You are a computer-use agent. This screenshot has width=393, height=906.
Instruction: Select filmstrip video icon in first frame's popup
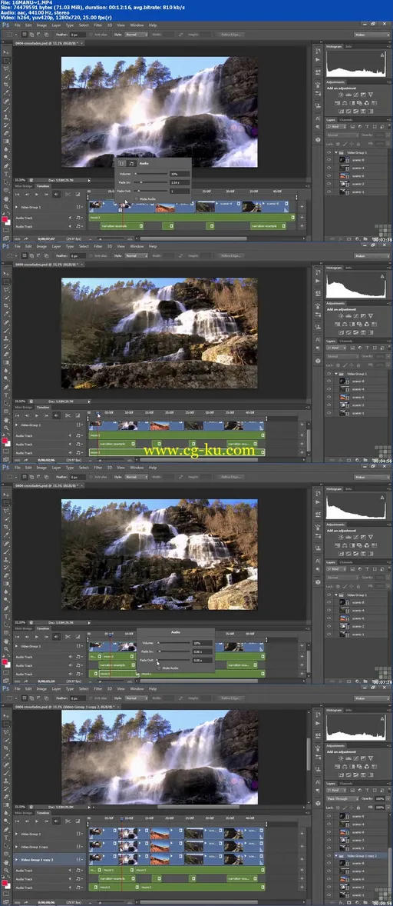(121, 164)
